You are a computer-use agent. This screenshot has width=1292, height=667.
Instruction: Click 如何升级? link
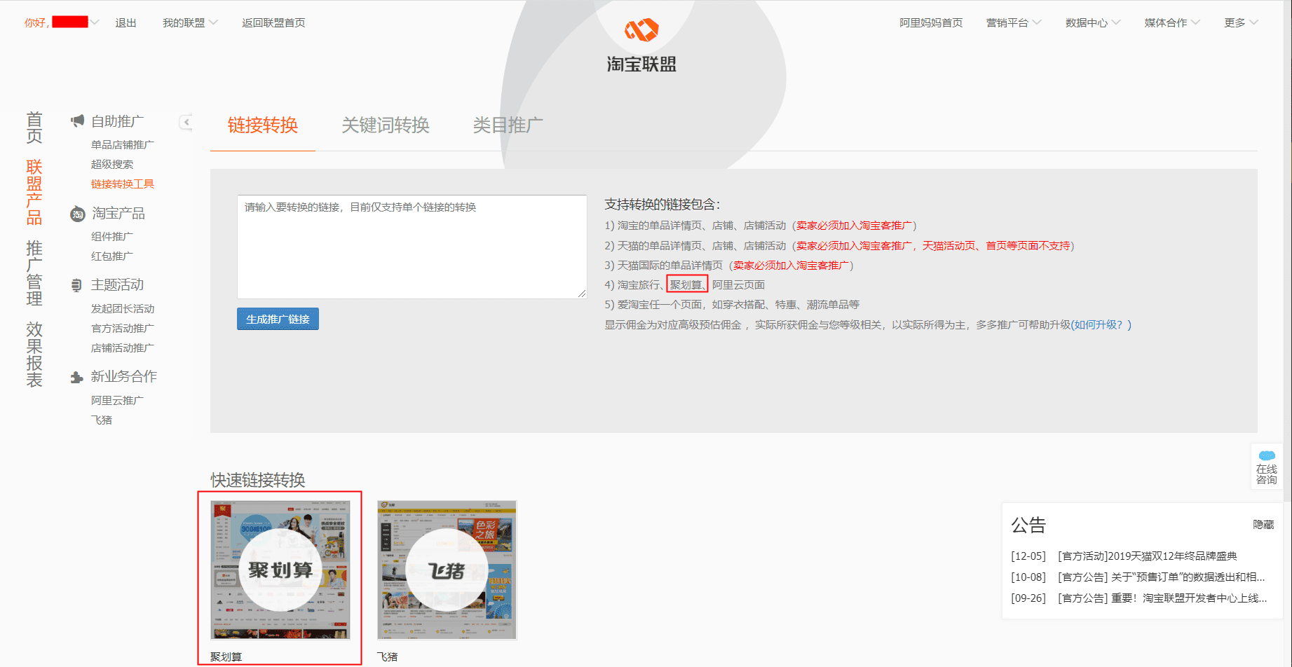(x=1100, y=324)
